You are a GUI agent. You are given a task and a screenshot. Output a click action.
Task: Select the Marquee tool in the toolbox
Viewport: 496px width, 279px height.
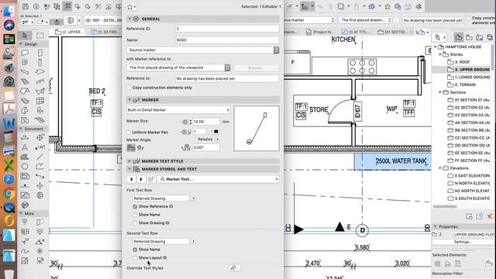[40, 35]
